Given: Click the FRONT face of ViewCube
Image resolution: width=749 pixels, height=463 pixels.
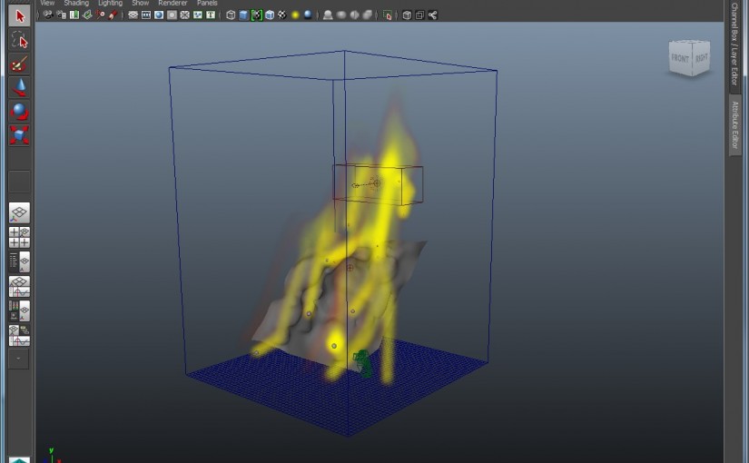Looking at the screenshot, I should pyautogui.click(x=680, y=59).
